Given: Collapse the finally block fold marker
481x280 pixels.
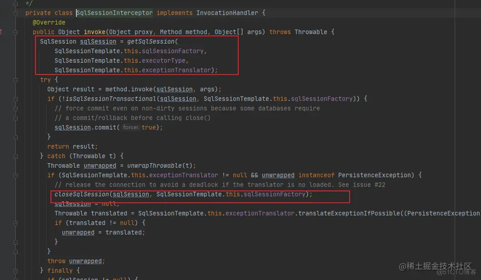Looking at the screenshot, I should pyautogui.click(x=15, y=271).
